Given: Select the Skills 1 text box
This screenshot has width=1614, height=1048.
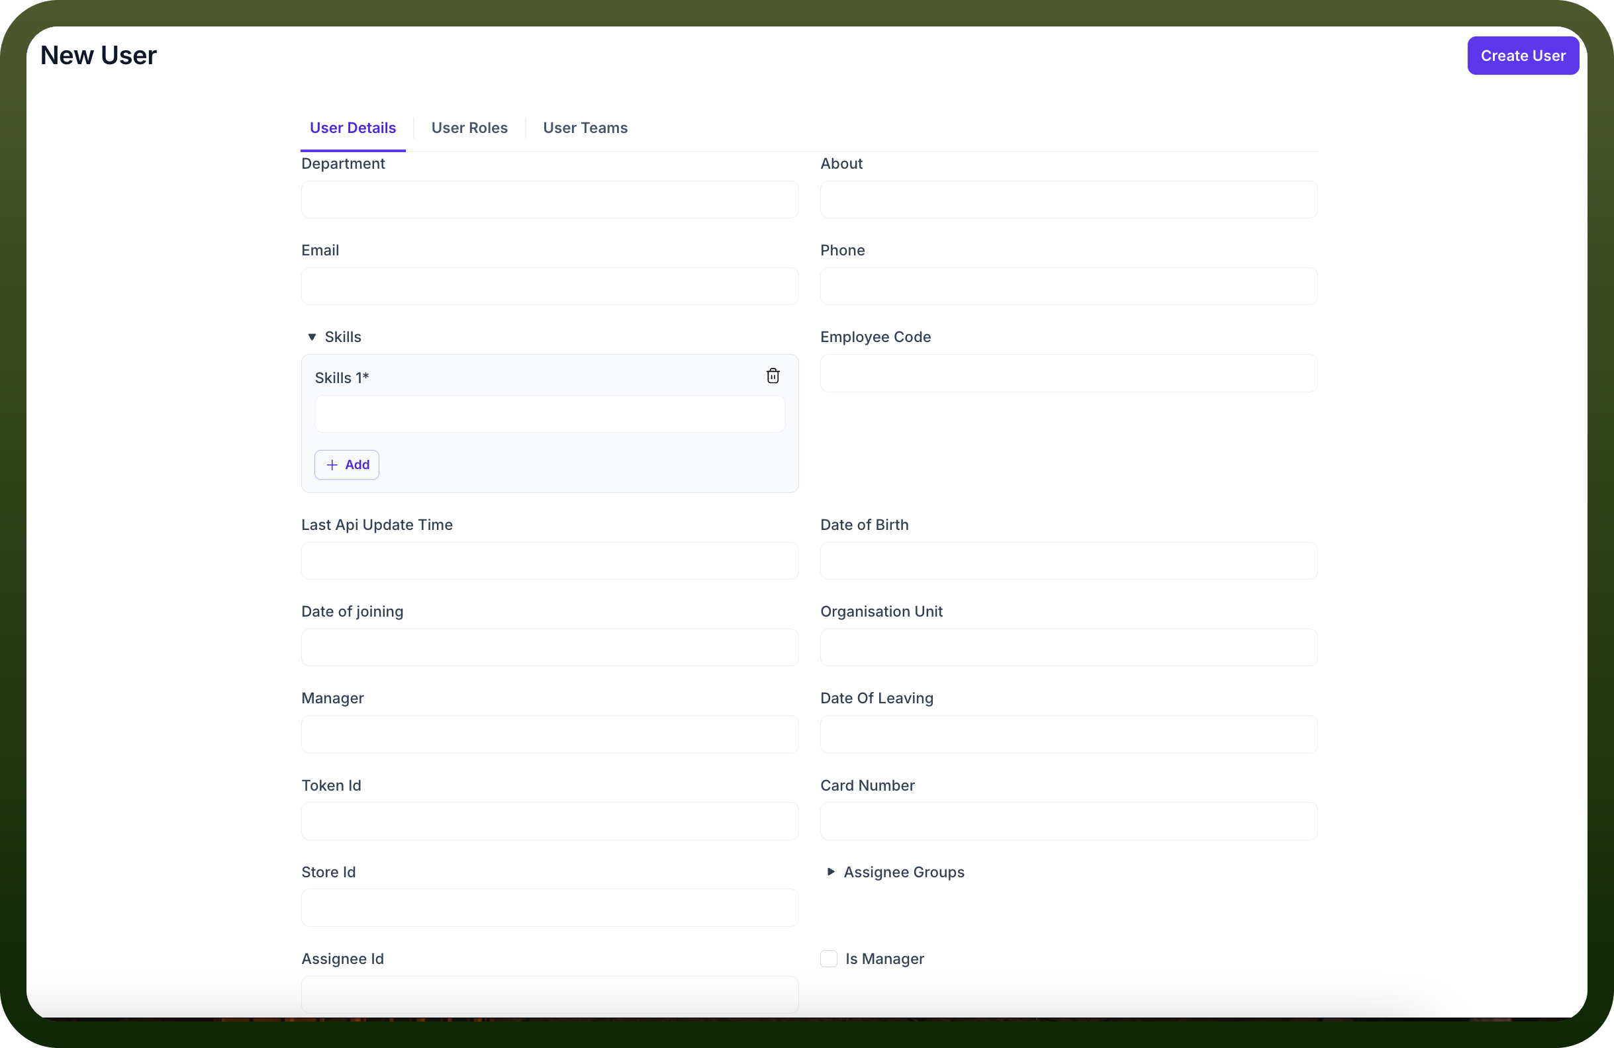Looking at the screenshot, I should 550,414.
